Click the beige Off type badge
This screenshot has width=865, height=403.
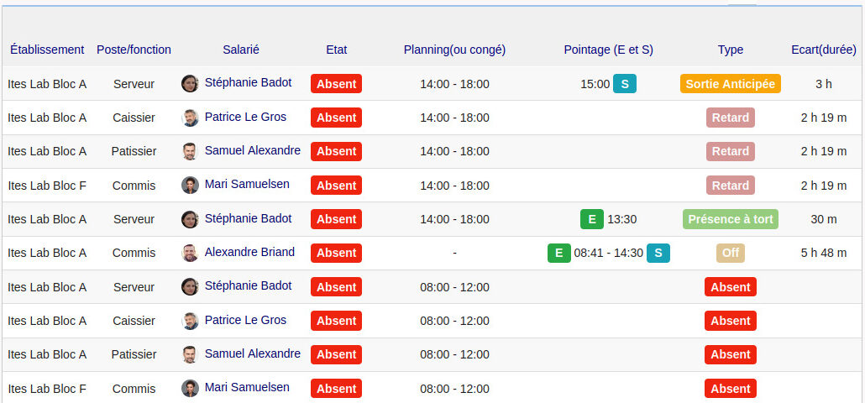tap(730, 253)
